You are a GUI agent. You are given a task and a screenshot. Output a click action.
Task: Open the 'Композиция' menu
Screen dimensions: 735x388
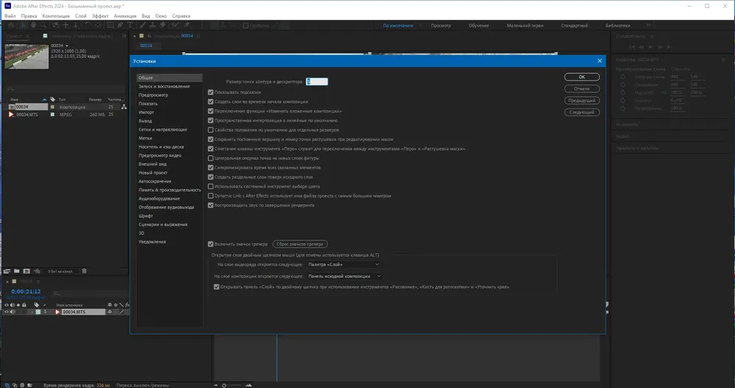point(56,16)
